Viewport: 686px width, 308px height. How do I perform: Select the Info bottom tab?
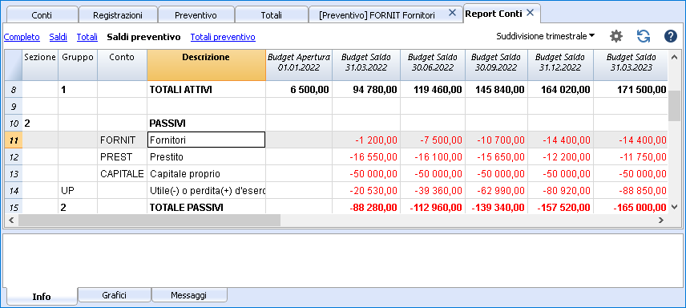point(42,297)
